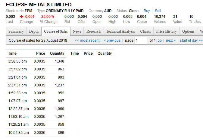
Task: Click quantity 858
Action: tap(61, 124)
